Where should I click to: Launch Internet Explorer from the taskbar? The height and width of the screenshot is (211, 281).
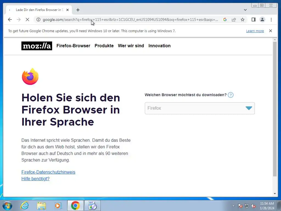click(24, 206)
